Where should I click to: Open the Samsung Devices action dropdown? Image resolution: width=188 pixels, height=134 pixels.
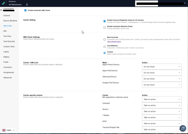tap(162, 79)
